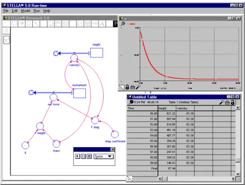This screenshot has width=245, height=185.
Task: Click the pin icon in Untitled Table
Action: click(131, 102)
